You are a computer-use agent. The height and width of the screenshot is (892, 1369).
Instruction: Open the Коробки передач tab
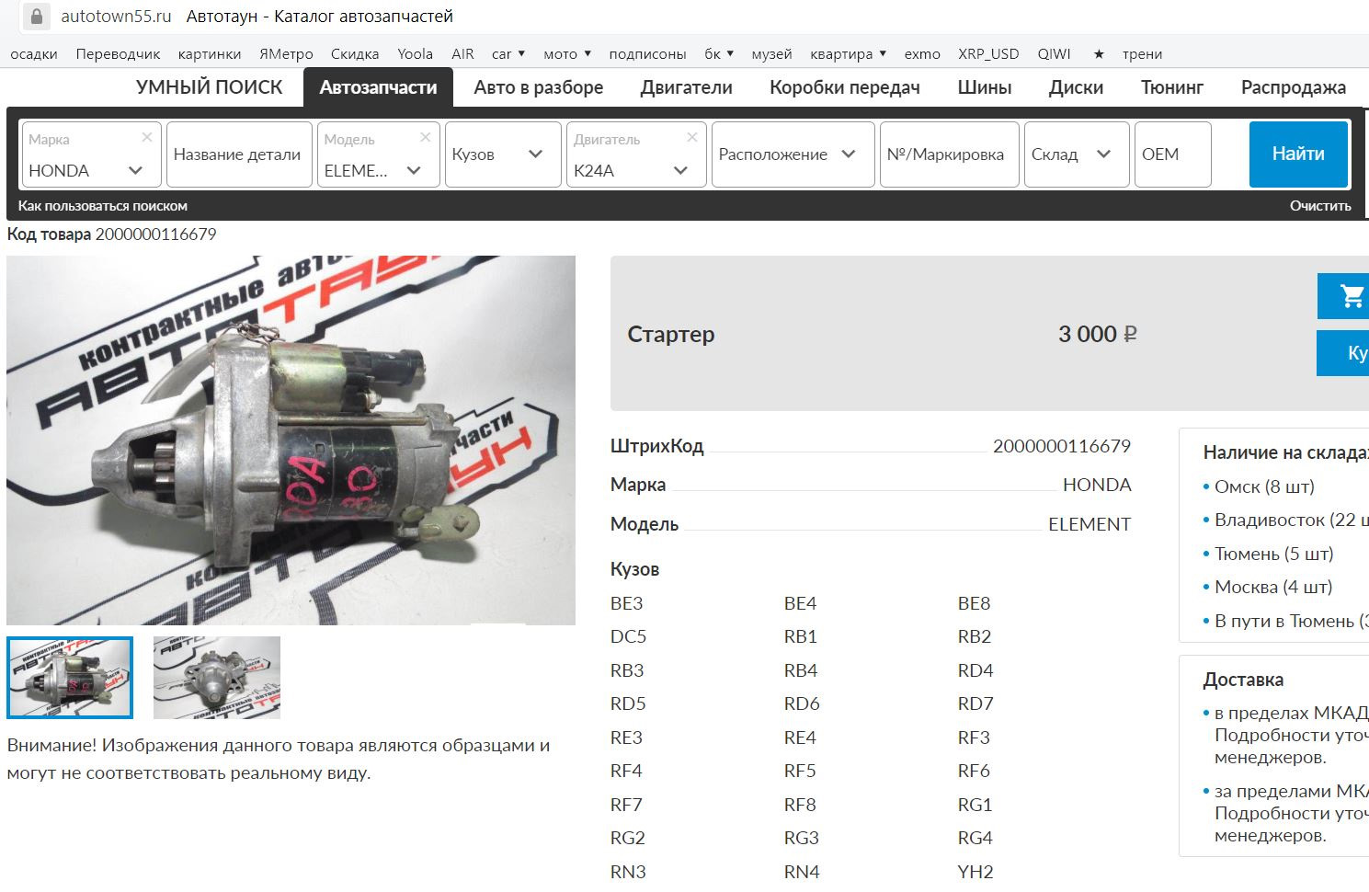tap(845, 87)
